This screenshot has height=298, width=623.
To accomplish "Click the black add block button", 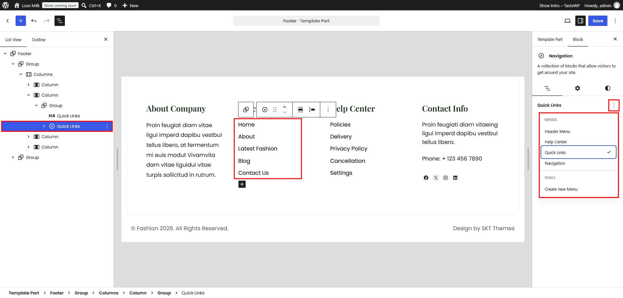I will pyautogui.click(x=242, y=184).
